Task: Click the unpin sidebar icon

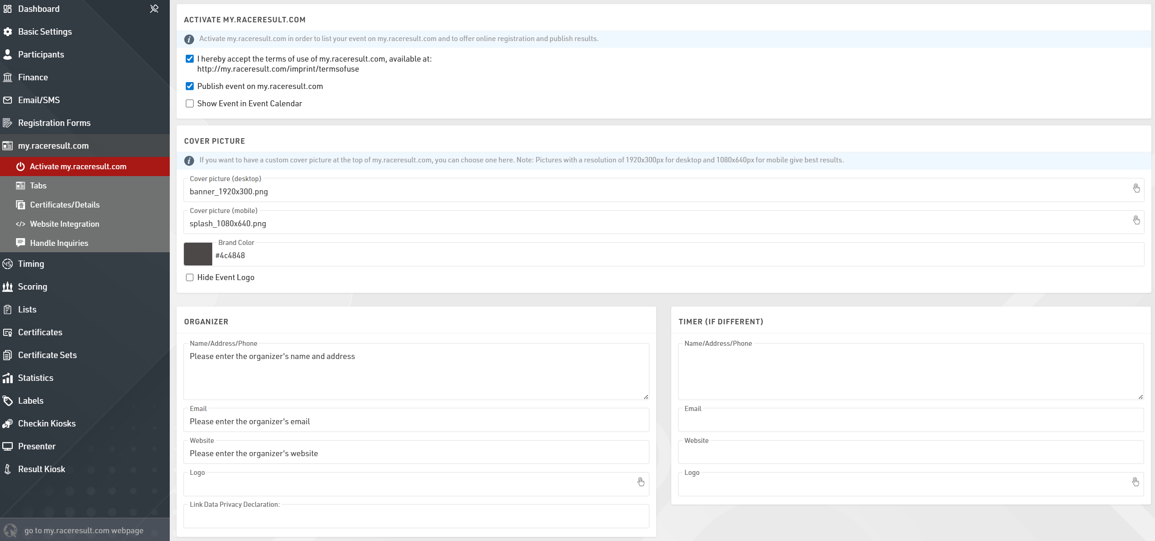Action: point(154,9)
